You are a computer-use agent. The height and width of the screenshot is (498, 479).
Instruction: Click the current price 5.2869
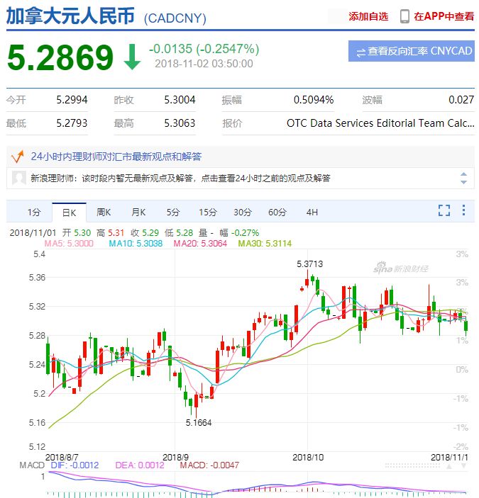coord(60,57)
